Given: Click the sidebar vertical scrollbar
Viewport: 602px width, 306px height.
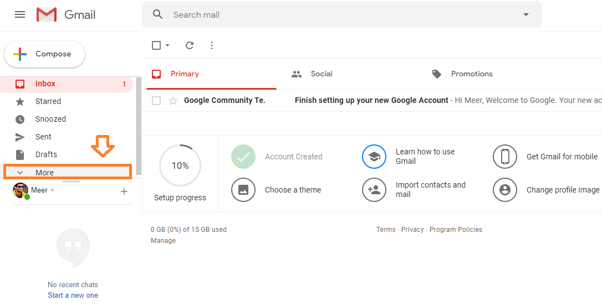Looking at the screenshot, I should point(139,126).
